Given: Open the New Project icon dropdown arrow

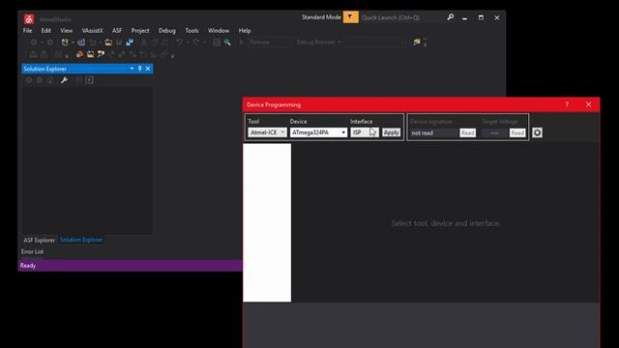Looking at the screenshot, I should (73, 43).
